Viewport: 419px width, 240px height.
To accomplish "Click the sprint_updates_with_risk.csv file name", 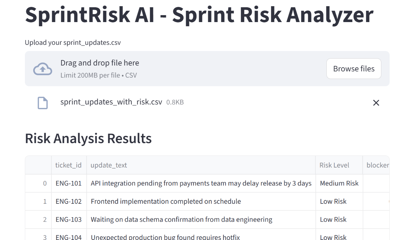I will (x=111, y=102).
